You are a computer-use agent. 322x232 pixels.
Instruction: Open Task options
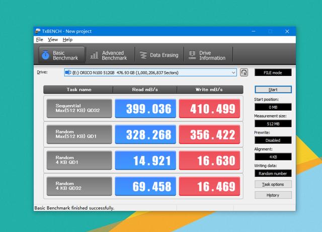(273, 184)
